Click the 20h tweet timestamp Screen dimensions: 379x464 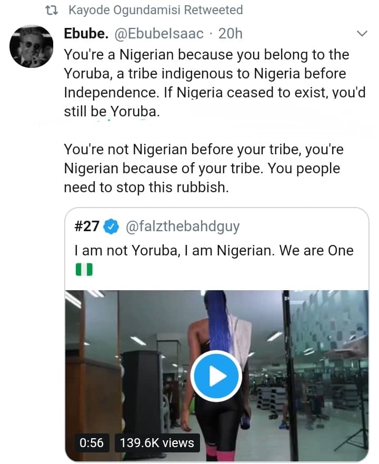pyautogui.click(x=231, y=33)
